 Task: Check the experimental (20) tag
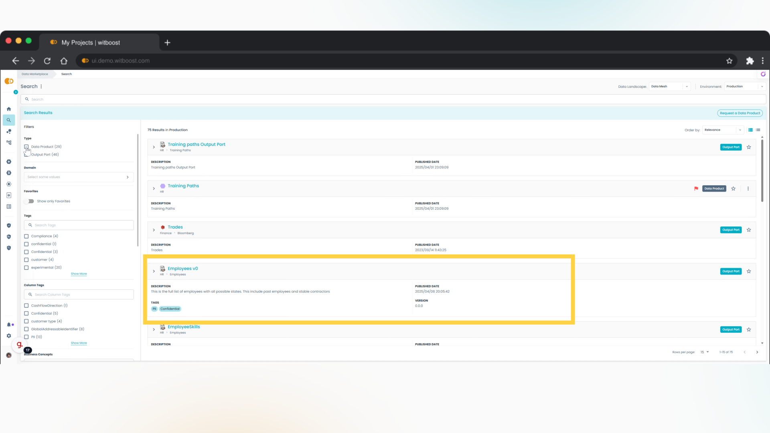[x=26, y=268]
